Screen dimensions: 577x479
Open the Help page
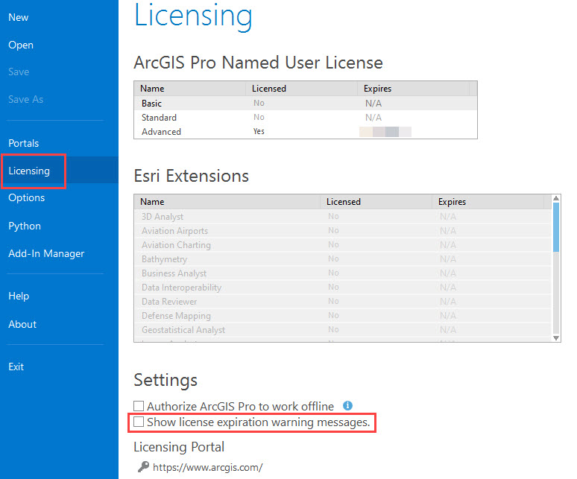click(x=19, y=296)
